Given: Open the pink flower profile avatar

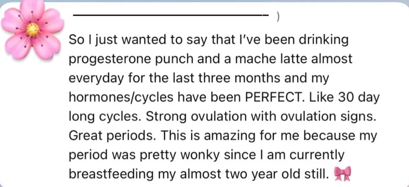Looking at the screenshot, I should [32, 30].
